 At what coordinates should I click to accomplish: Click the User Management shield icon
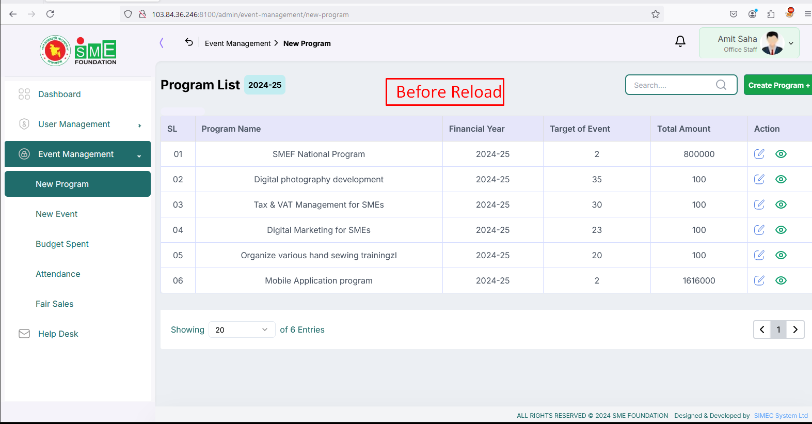pyautogui.click(x=24, y=124)
